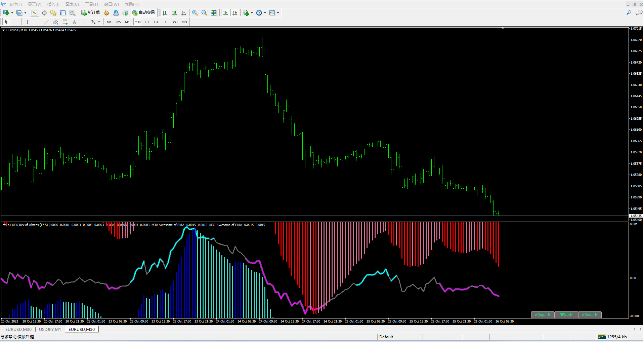Screen dimensions: 643x342
Task: Click the Zoom In magnifier icon
Action: (195, 13)
